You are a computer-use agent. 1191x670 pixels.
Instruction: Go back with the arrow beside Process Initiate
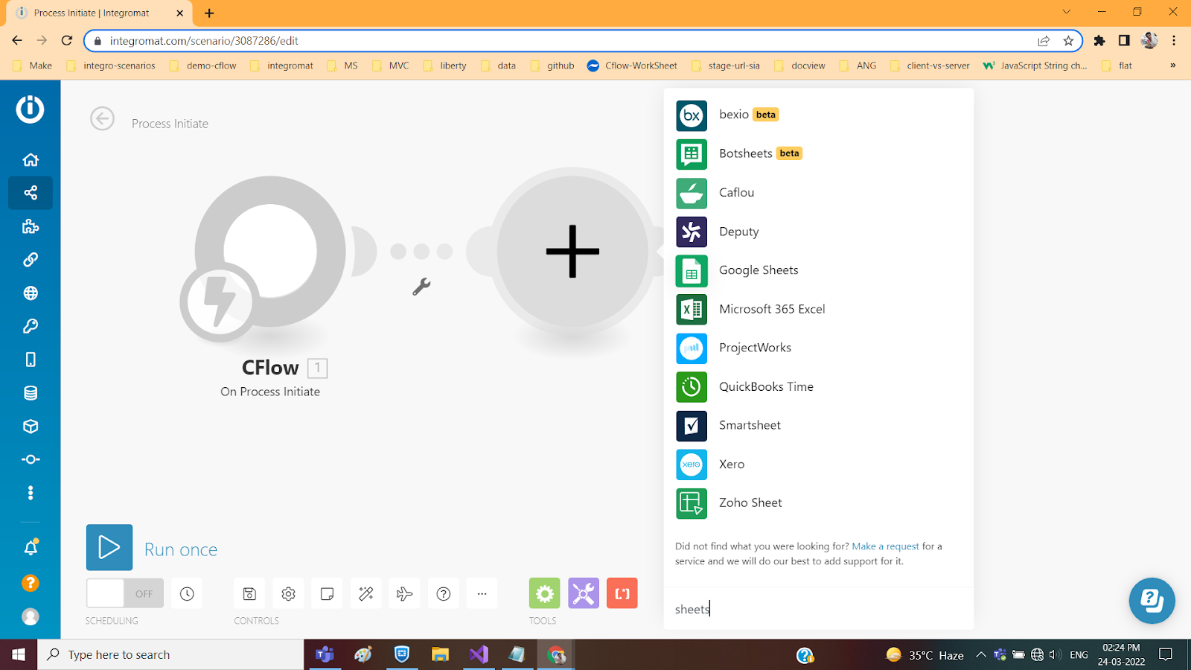(102, 118)
